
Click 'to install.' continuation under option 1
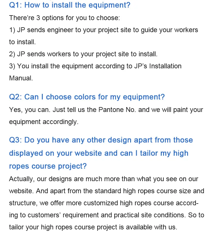22,42
